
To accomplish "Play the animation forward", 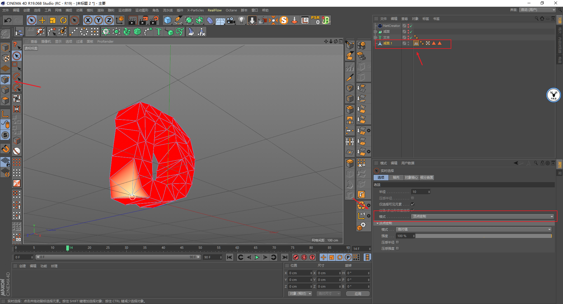I will [x=257, y=257].
